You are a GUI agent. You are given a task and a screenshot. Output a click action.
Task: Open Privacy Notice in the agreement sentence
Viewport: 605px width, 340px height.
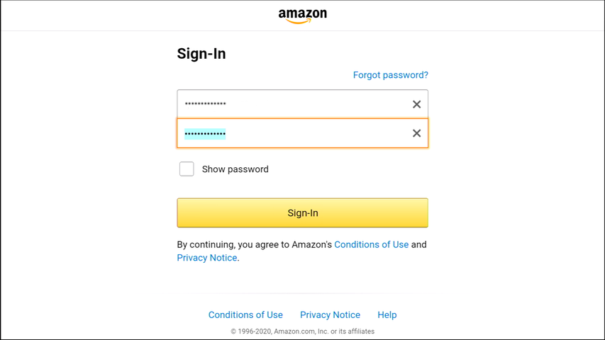click(x=207, y=258)
